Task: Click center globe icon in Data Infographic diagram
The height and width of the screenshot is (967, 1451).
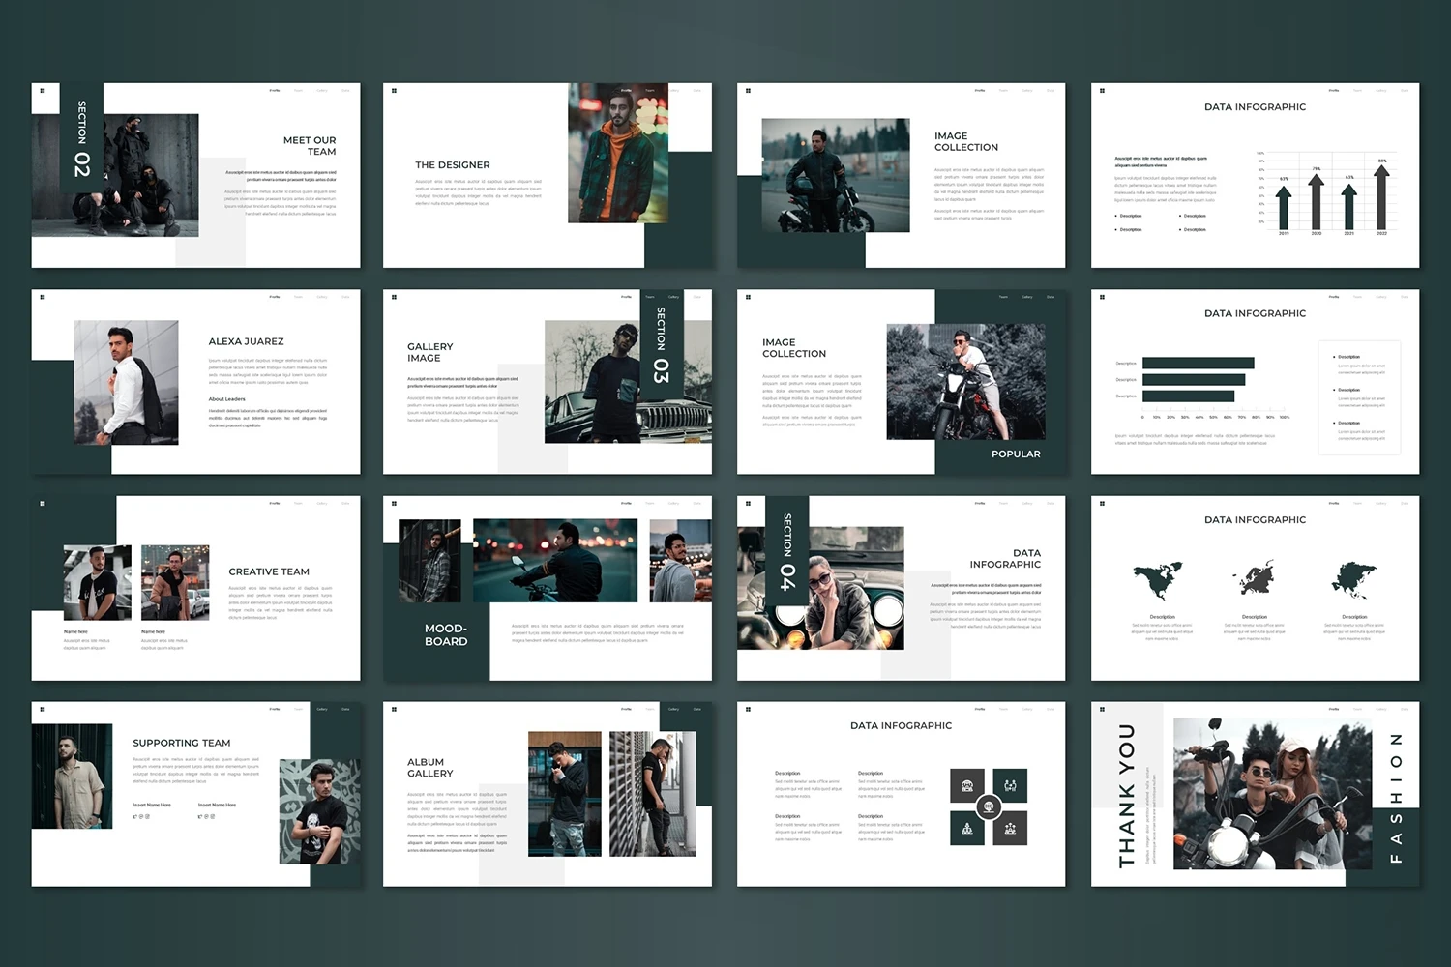Action: tap(988, 806)
